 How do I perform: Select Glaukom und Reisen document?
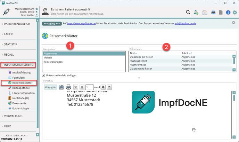(x=181, y=69)
